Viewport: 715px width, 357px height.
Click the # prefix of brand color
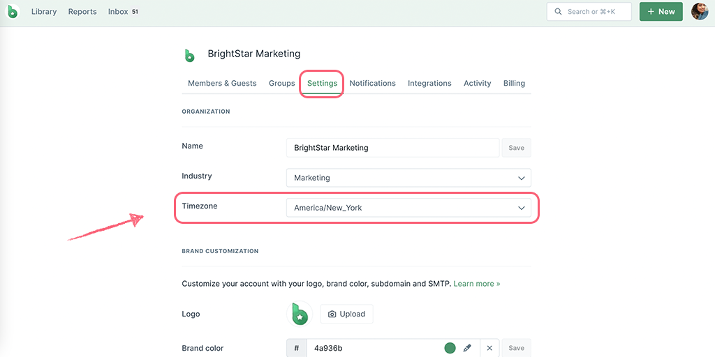coord(296,348)
